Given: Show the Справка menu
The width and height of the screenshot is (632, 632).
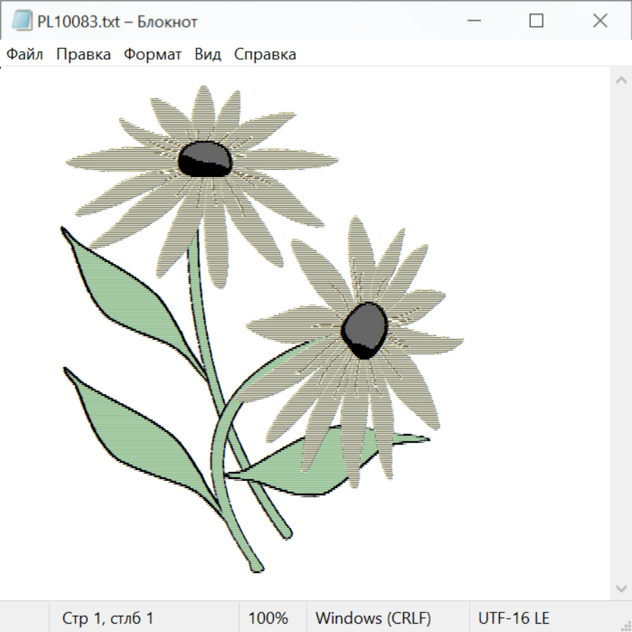Looking at the screenshot, I should (x=265, y=54).
